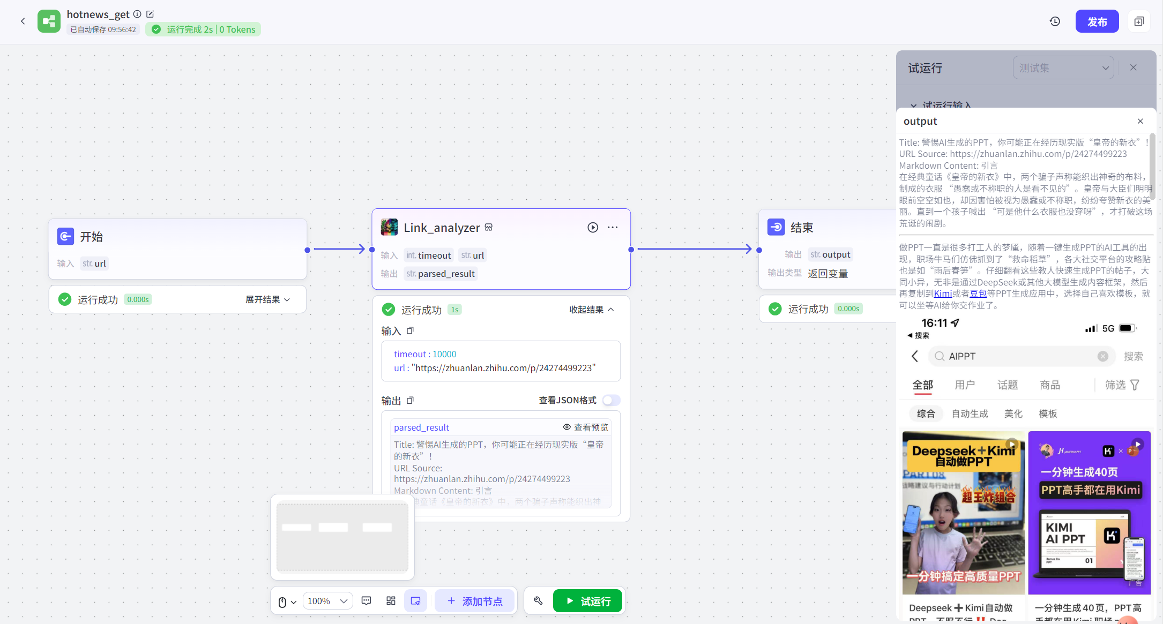Viewport: 1163px width, 624px height.
Task: Edit the hotnews_get workflow name
Action: point(150,14)
